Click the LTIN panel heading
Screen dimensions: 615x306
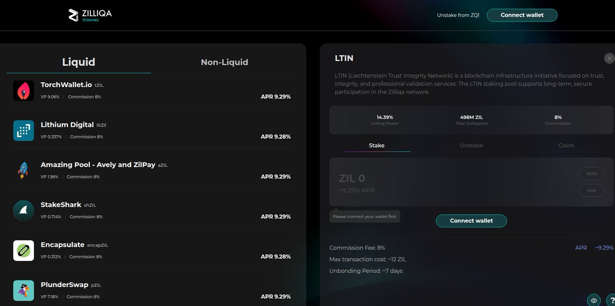tap(344, 58)
